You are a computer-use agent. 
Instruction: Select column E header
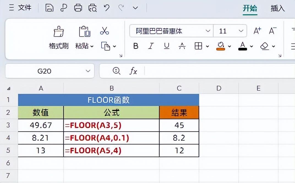coord(258,88)
